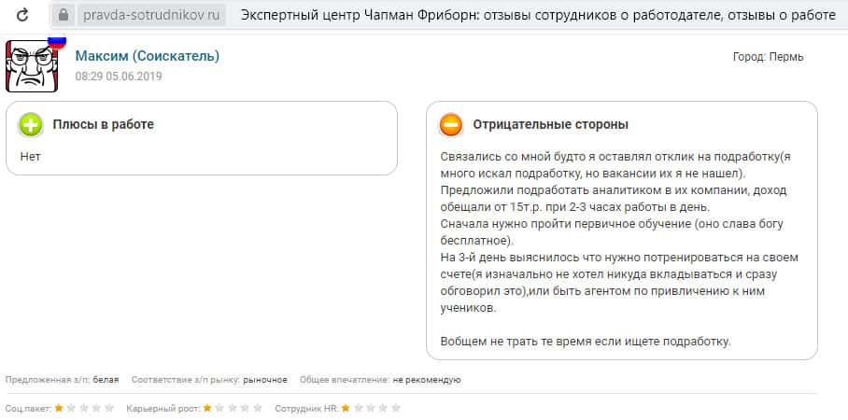
Task: Click the gold first star for Сотрудник HR
Action: 346,408
